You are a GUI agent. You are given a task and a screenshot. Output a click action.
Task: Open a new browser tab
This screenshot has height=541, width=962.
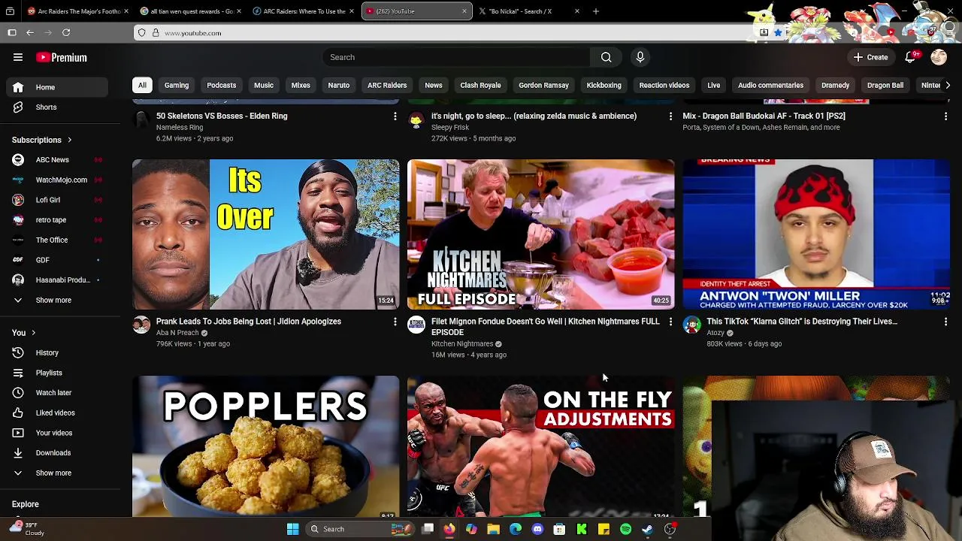(x=596, y=11)
